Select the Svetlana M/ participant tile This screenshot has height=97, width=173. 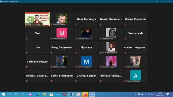[x=136, y=33]
